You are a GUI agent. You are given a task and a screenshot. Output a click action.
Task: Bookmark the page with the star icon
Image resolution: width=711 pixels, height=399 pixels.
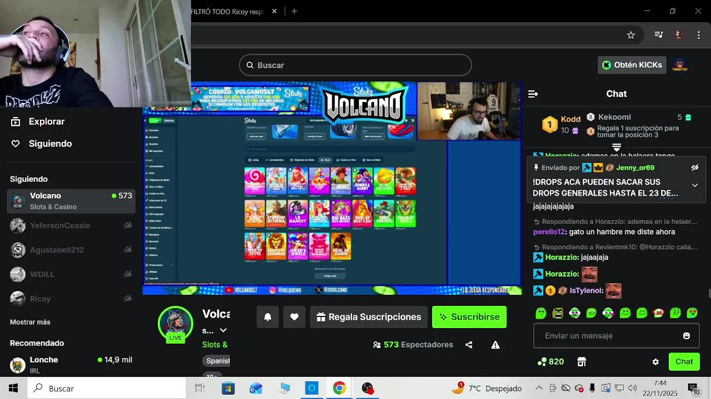pos(631,35)
